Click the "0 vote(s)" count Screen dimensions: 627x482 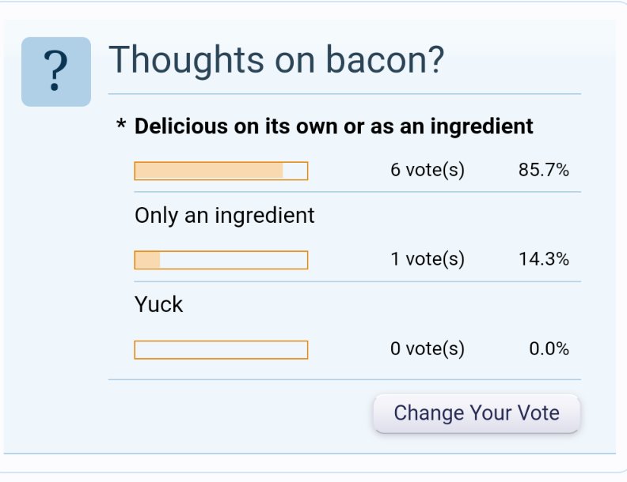point(427,349)
